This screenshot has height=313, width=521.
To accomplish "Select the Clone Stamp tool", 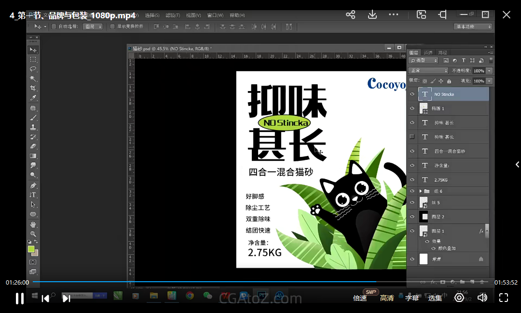I will coord(33,127).
